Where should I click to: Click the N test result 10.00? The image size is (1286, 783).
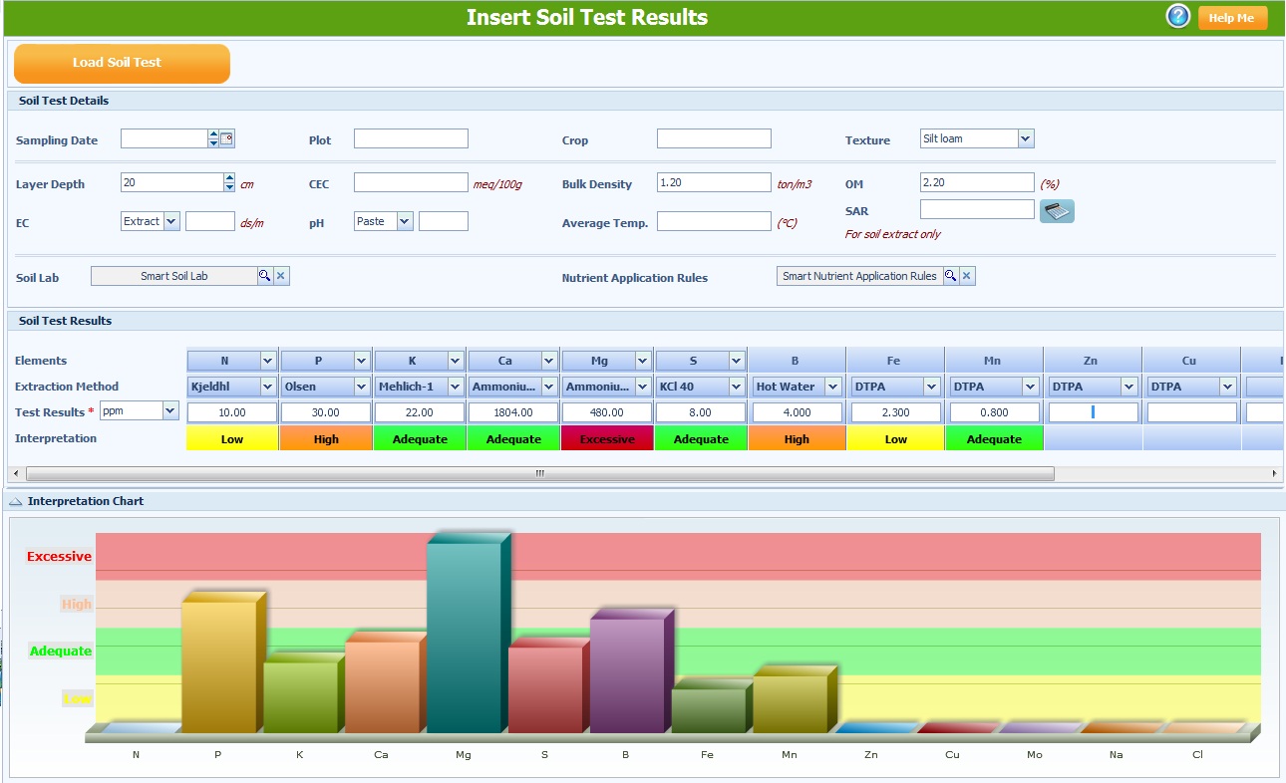tap(232, 412)
